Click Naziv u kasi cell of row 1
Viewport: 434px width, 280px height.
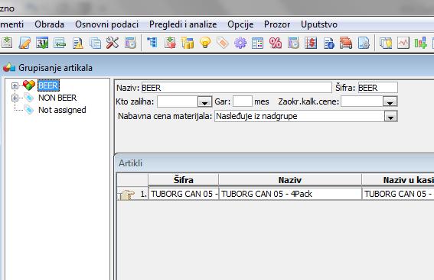(398, 194)
